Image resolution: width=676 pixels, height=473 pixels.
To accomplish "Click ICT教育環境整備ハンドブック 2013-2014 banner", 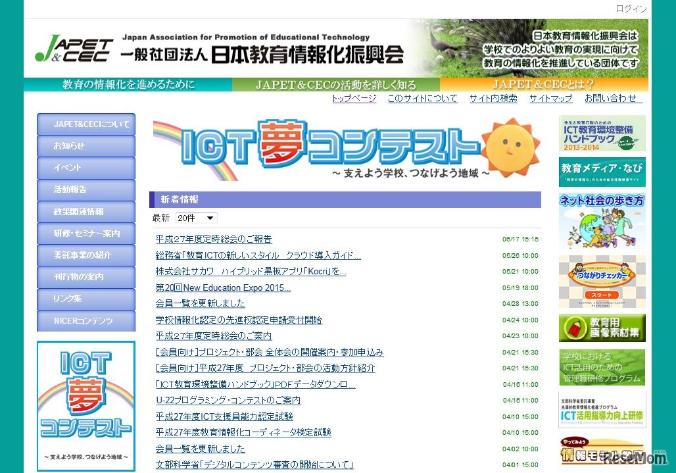I will (602, 134).
